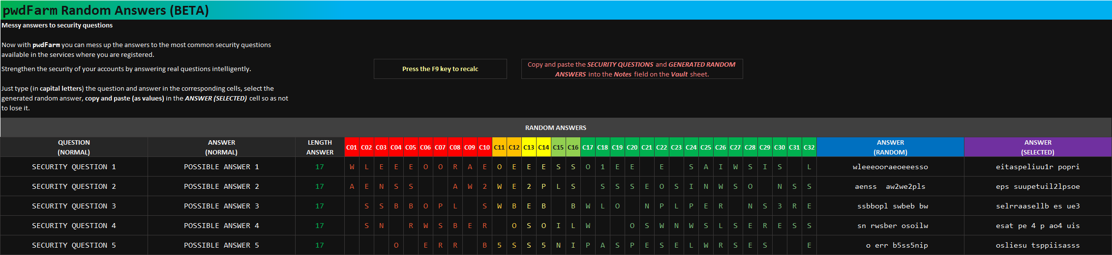Select the red C01 column header
The width and height of the screenshot is (1112, 255).
352,147
